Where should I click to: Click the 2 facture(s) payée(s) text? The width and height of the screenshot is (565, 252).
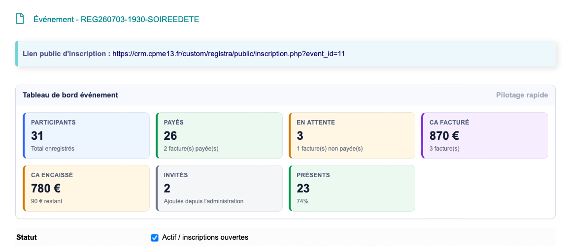pos(191,148)
